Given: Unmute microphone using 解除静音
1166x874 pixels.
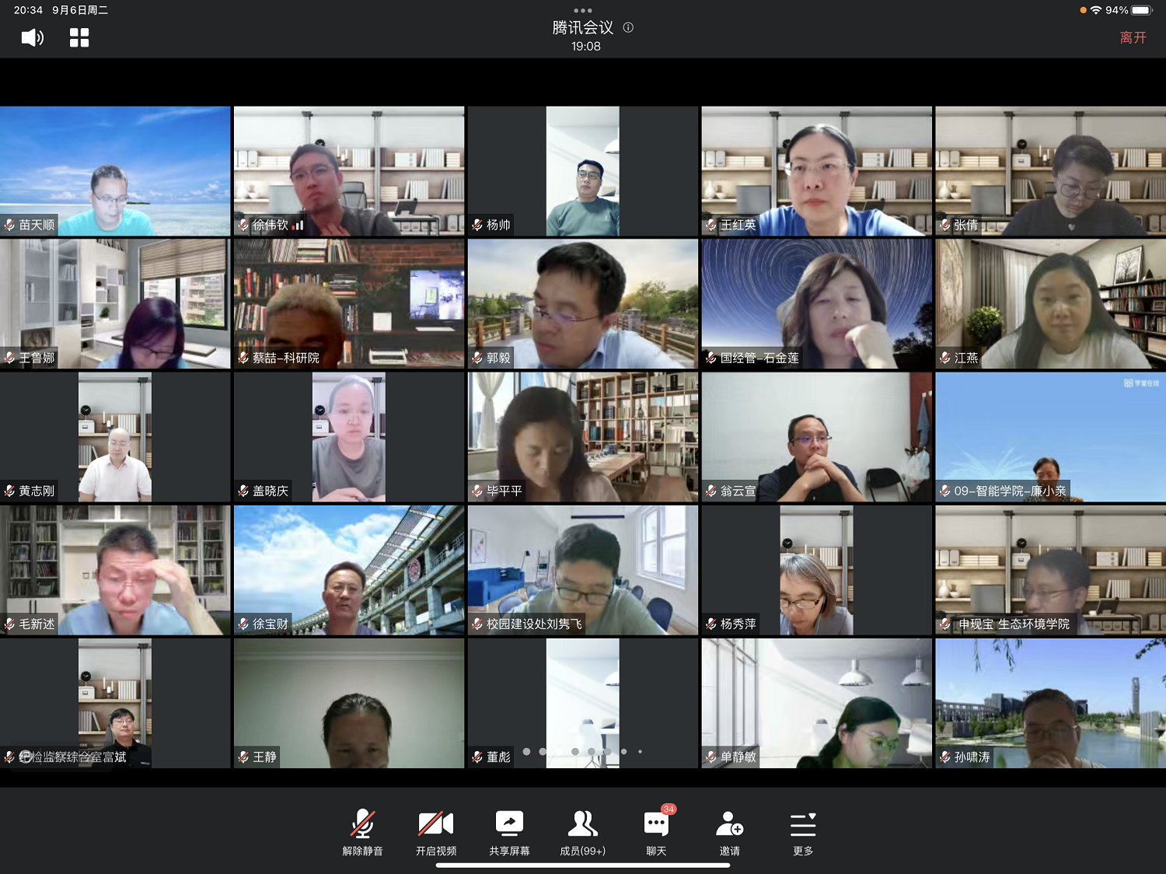Looking at the screenshot, I should pos(362,832).
